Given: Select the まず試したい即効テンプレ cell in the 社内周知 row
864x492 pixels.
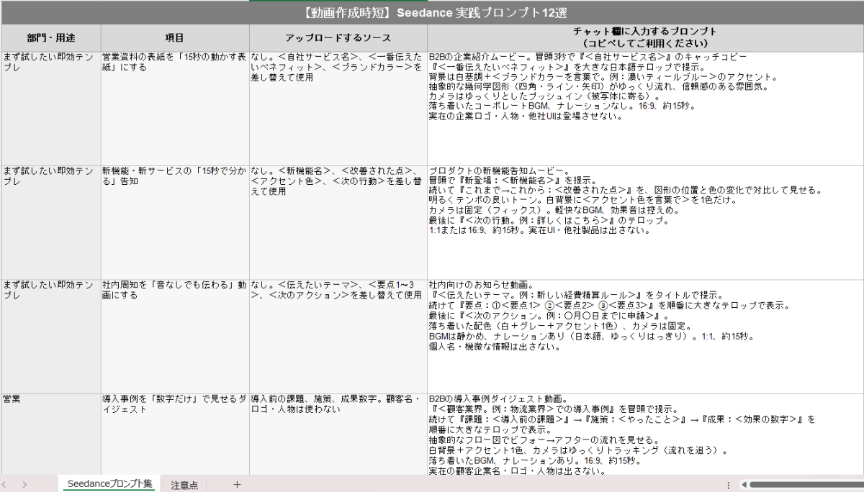Looking at the screenshot, I should coord(50,337).
